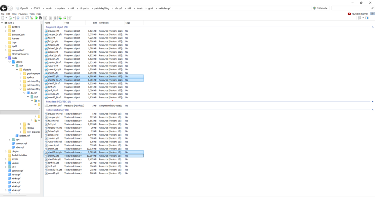
Task: Open the New file dropdown arrow
Action: (6, 18)
